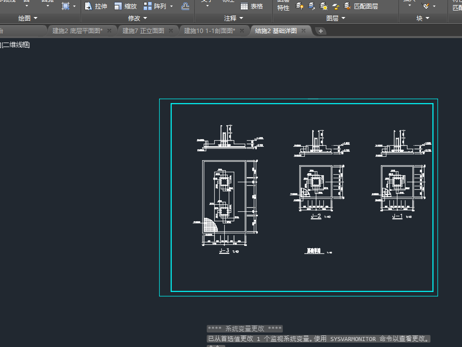The image size is (462, 347).
Task: Close the 建施2 底层平面图 tab
Action: pyautogui.click(x=109, y=31)
